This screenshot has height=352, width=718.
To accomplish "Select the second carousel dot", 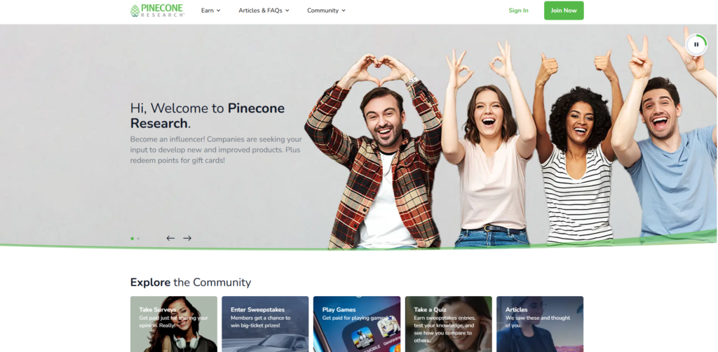I will pos(138,238).
